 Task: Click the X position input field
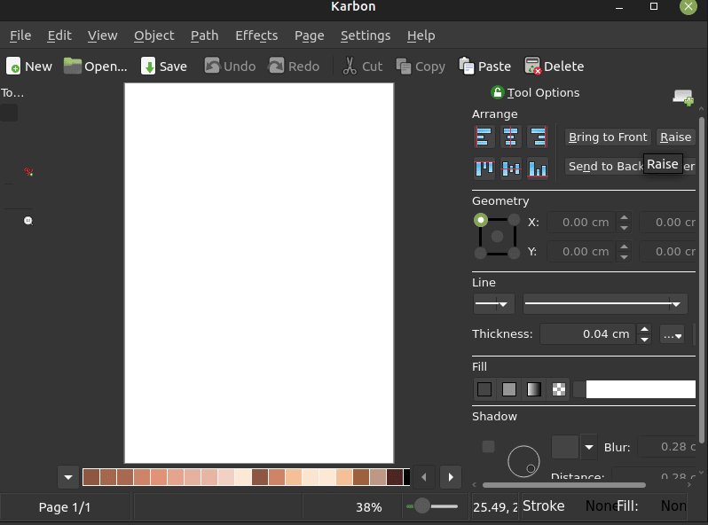(x=582, y=222)
